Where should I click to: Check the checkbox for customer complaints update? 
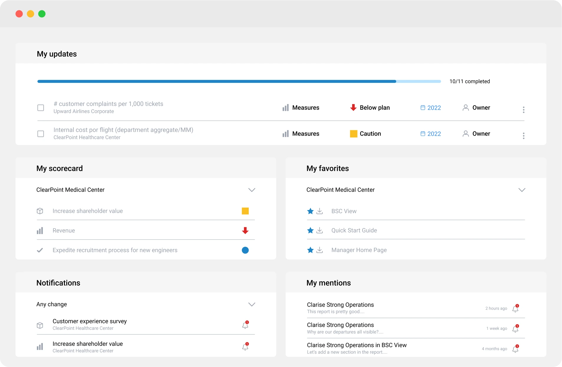(x=40, y=108)
